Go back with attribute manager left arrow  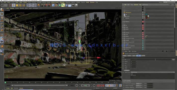tap(163, 51)
